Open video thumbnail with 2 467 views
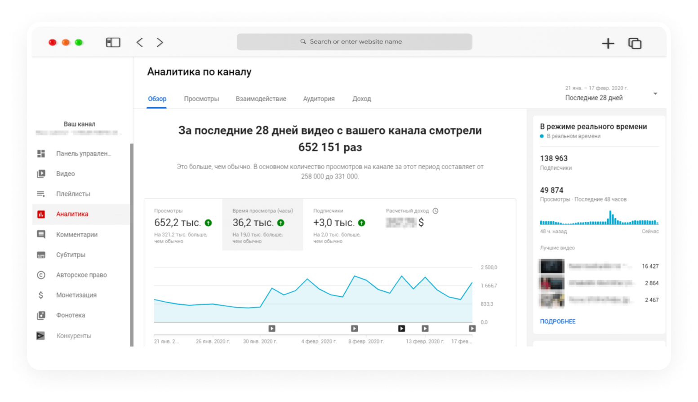This screenshot has height=402, width=698. coord(551,300)
